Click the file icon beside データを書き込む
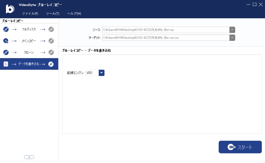The image size is (265, 163). pyautogui.click(x=6, y=64)
